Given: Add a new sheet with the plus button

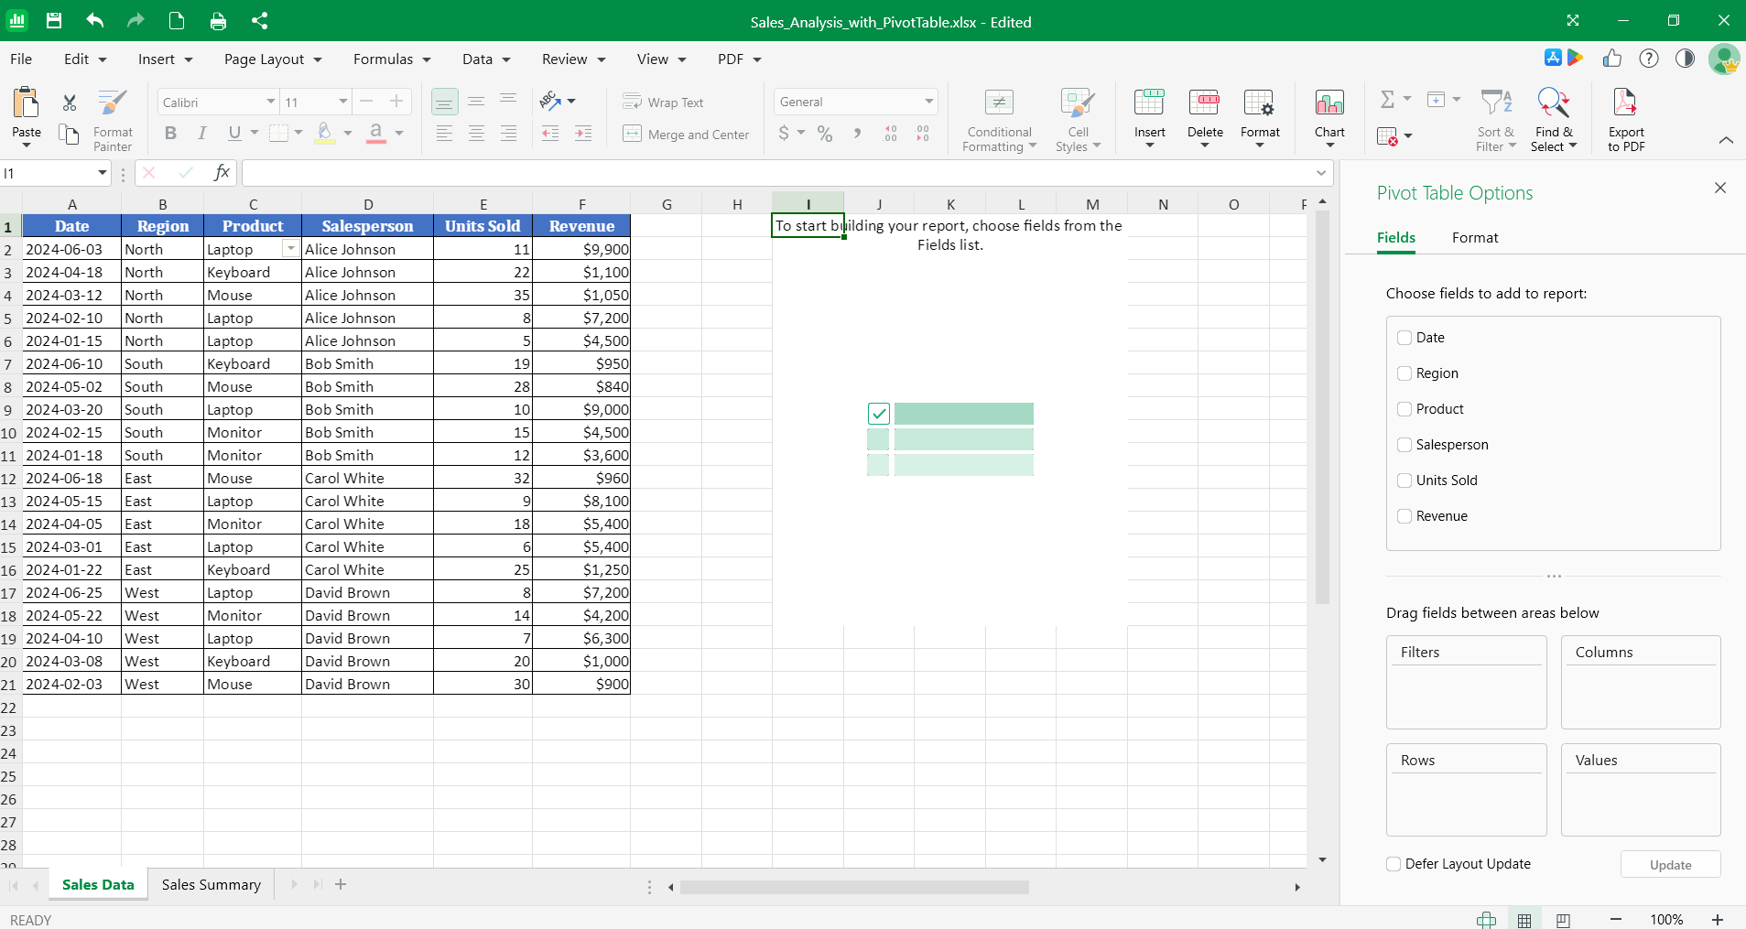Looking at the screenshot, I should tap(341, 884).
